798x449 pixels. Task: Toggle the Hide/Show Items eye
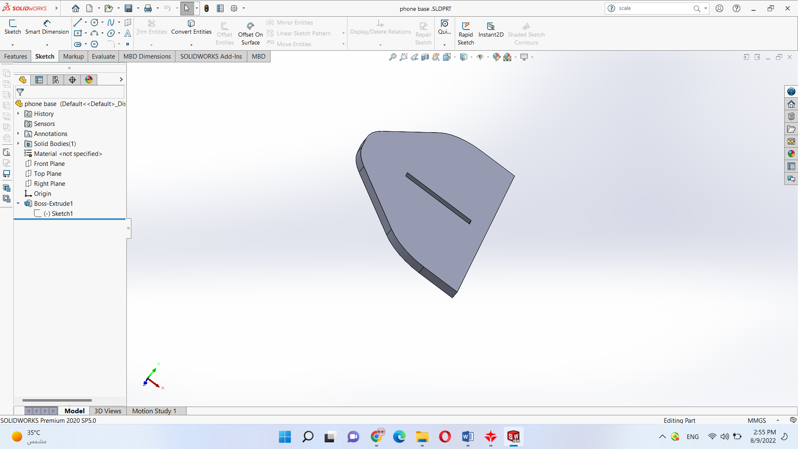pyautogui.click(x=480, y=57)
